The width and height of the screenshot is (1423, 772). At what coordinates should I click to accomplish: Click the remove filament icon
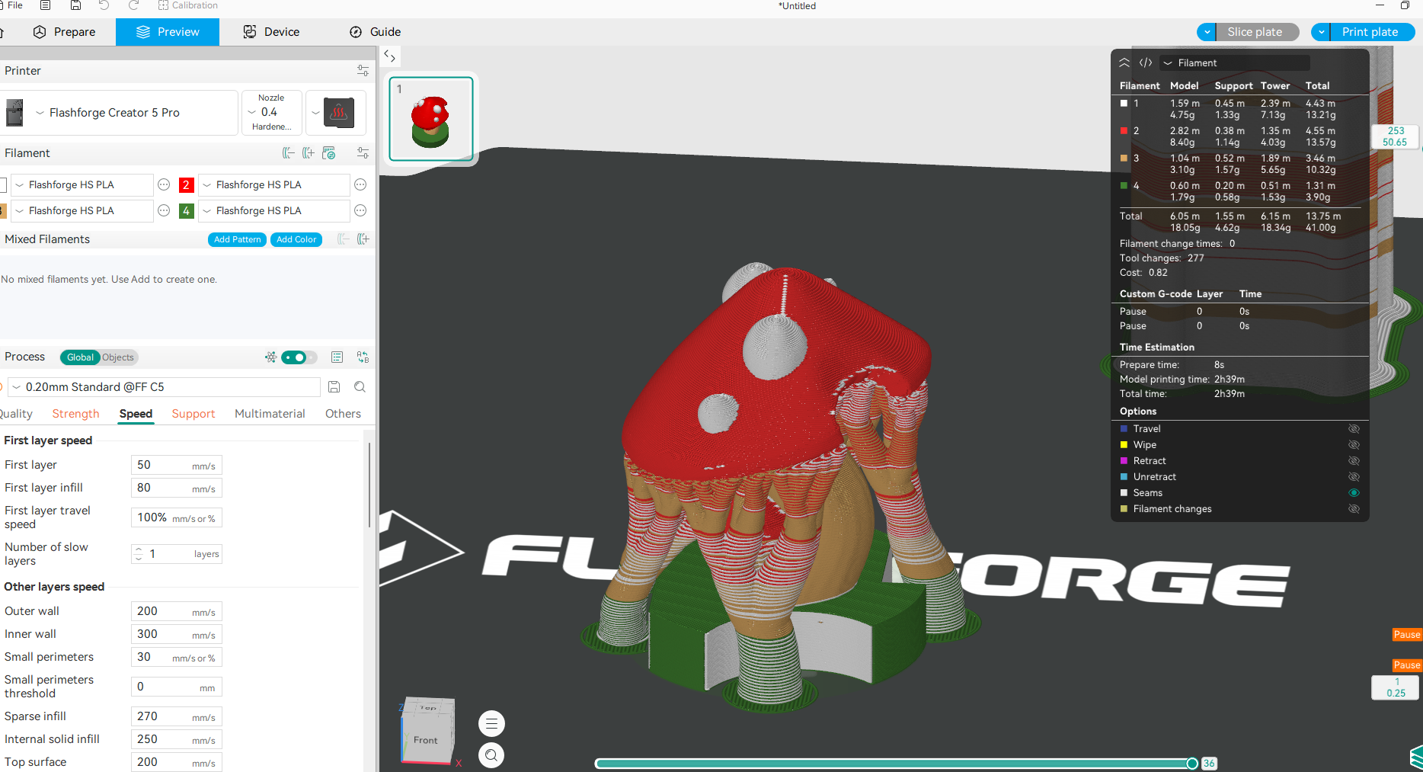[289, 153]
